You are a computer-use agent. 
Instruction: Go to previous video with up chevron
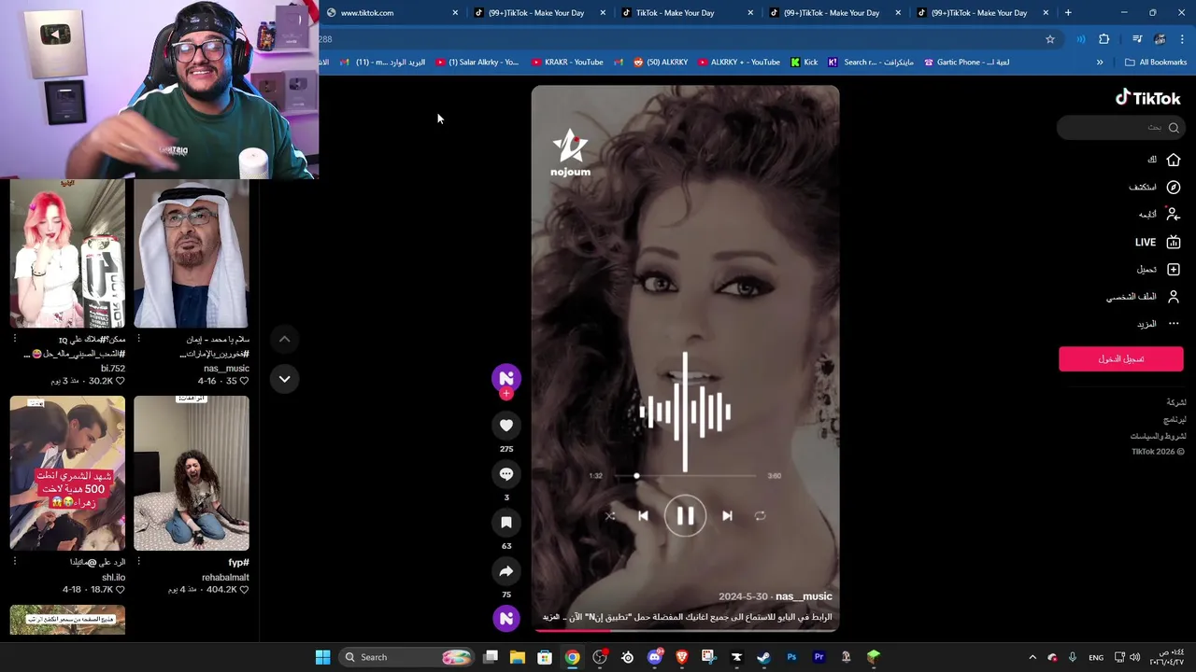tap(285, 339)
